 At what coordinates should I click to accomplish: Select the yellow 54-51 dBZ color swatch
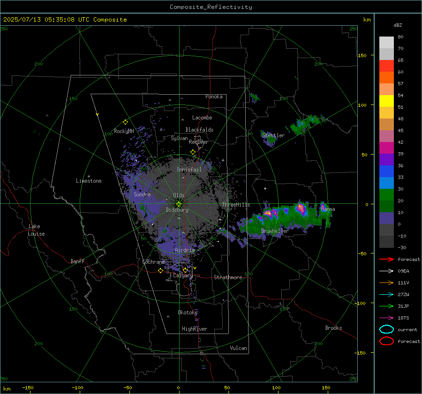pyautogui.click(x=386, y=101)
